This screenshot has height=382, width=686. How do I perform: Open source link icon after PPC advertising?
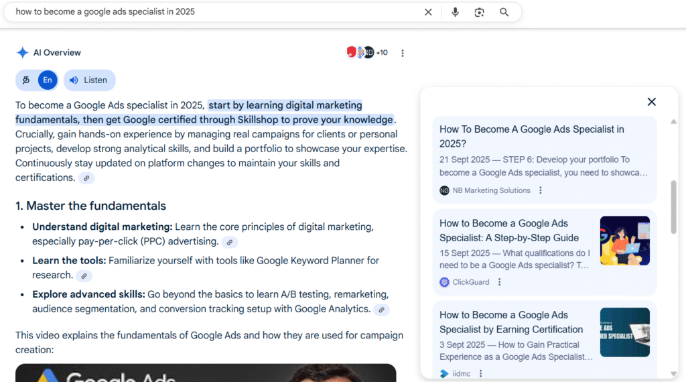(x=229, y=242)
